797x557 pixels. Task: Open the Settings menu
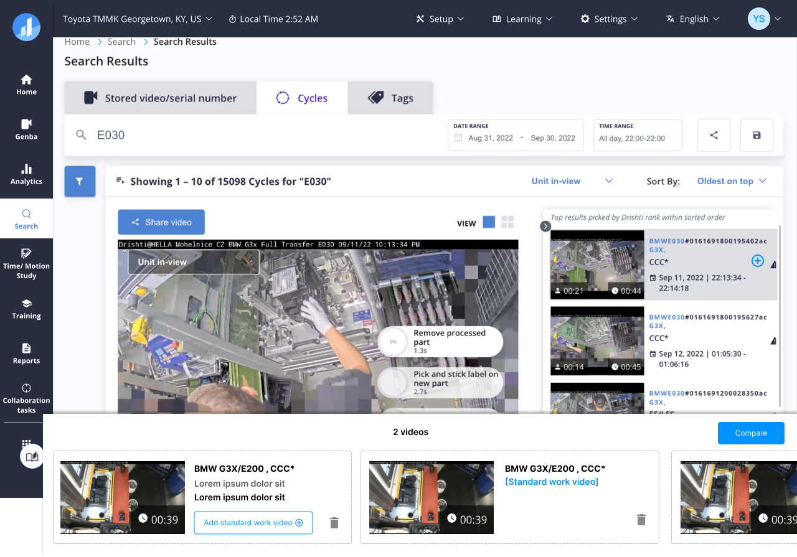609,19
